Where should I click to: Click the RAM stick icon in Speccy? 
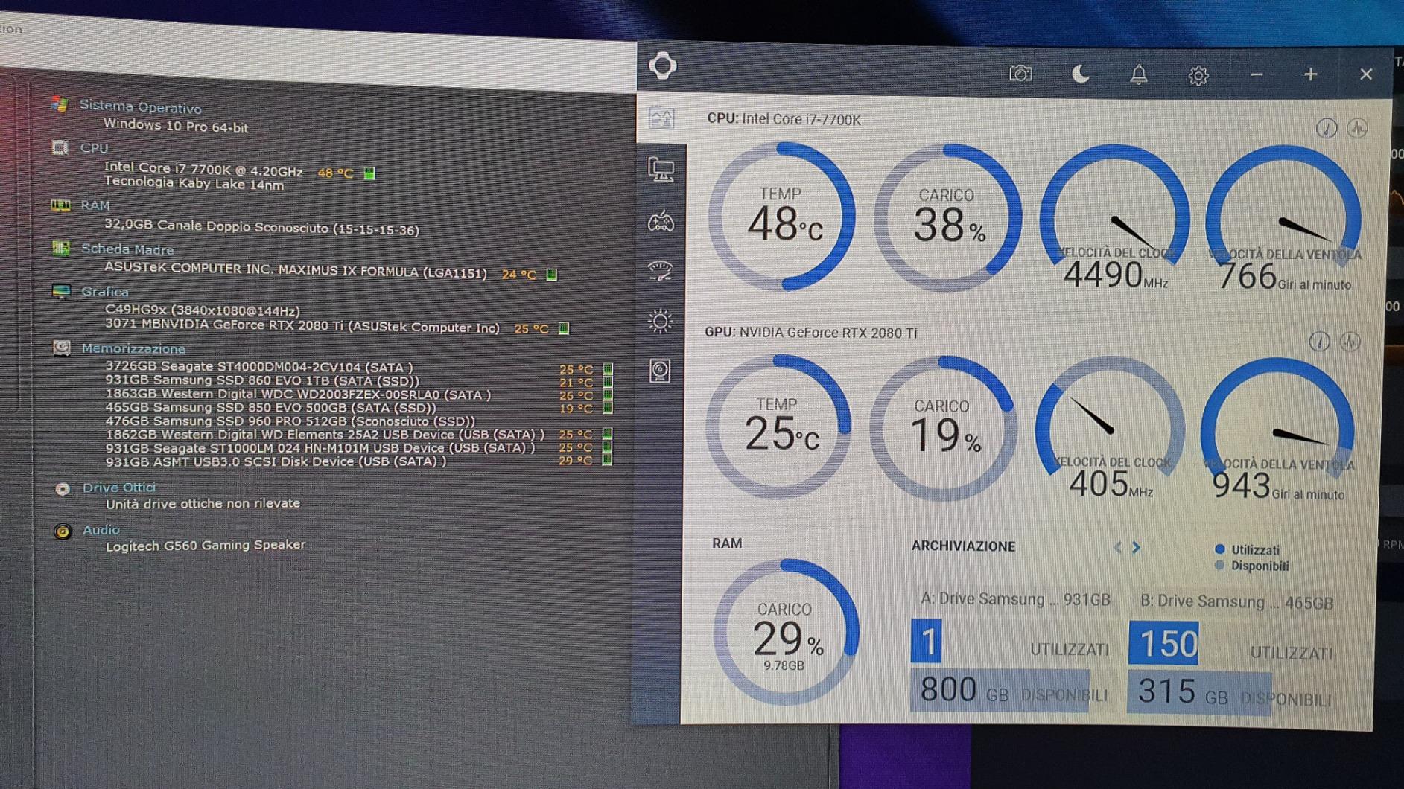pos(60,205)
